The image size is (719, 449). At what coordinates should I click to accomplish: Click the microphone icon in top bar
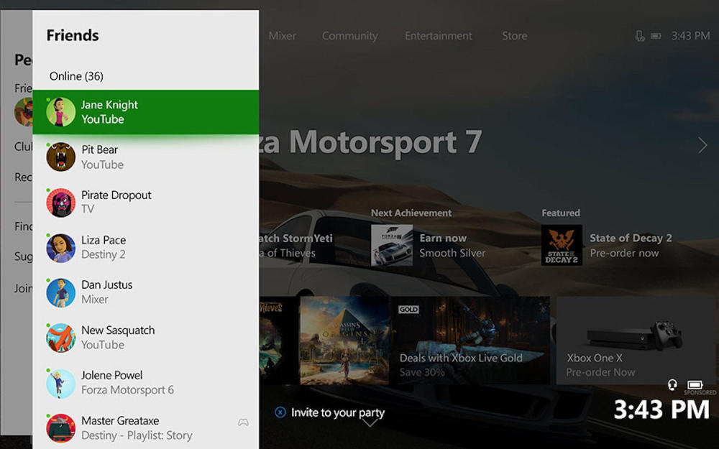[640, 36]
